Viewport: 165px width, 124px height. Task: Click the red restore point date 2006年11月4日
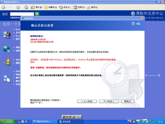(x=38, y=40)
